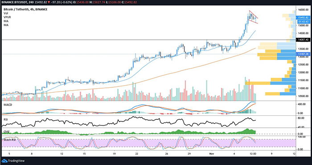Click the TradingView logo
This screenshot has height=165, width=312.
point(13,161)
